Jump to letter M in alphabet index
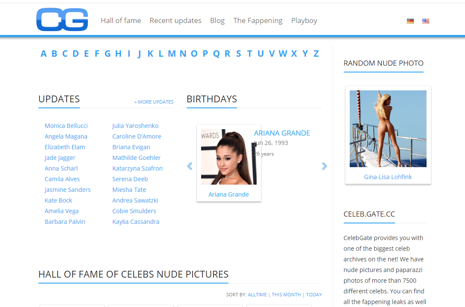This screenshot has width=465, height=307. coord(172,54)
